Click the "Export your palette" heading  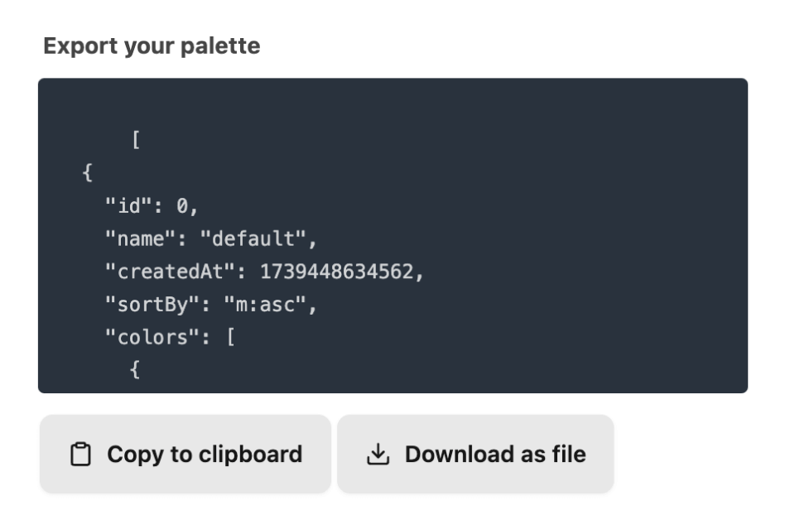[x=152, y=46]
